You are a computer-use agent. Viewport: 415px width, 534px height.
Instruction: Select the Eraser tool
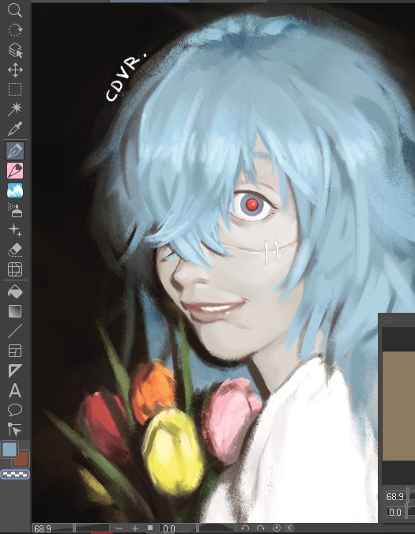[x=15, y=250]
